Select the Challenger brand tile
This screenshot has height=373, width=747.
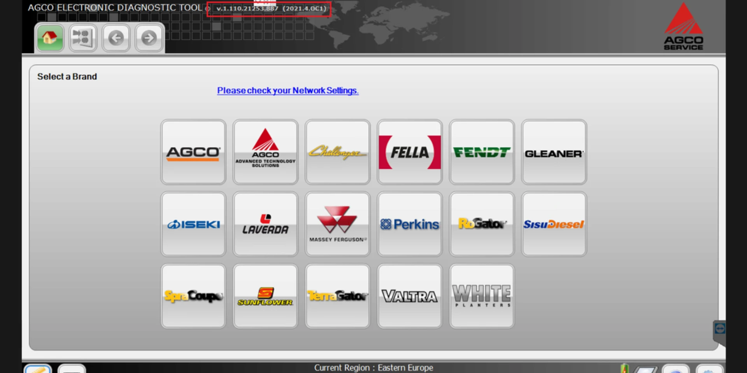[x=337, y=152]
